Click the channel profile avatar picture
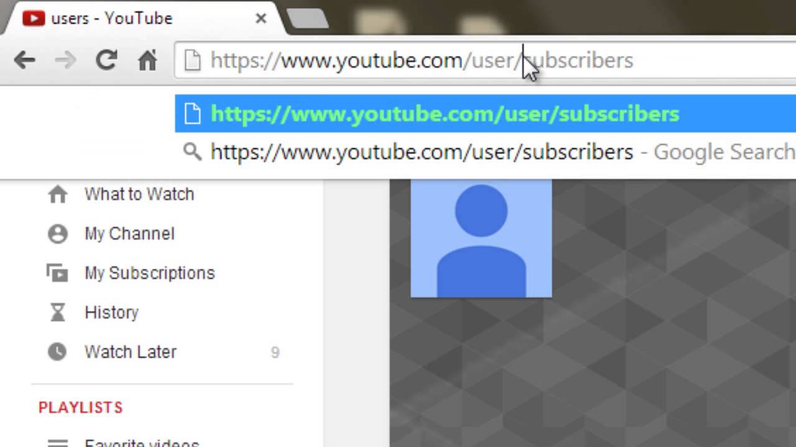 [481, 238]
